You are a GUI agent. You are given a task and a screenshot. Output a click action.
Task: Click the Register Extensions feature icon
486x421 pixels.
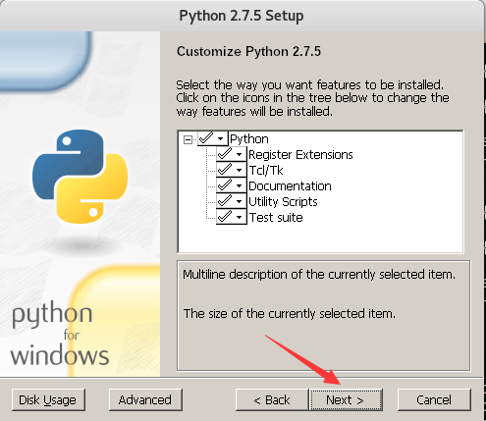click(231, 154)
